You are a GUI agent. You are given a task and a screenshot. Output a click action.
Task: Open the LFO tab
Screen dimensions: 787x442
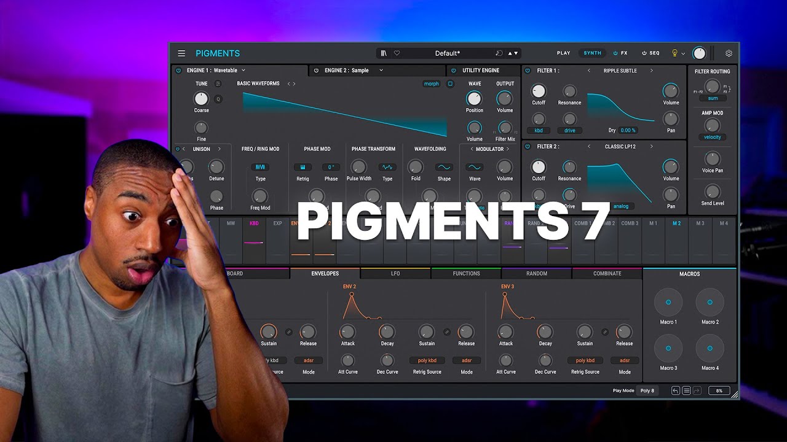pyautogui.click(x=395, y=274)
